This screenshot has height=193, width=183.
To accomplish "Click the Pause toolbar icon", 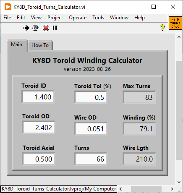I will point(55,28).
